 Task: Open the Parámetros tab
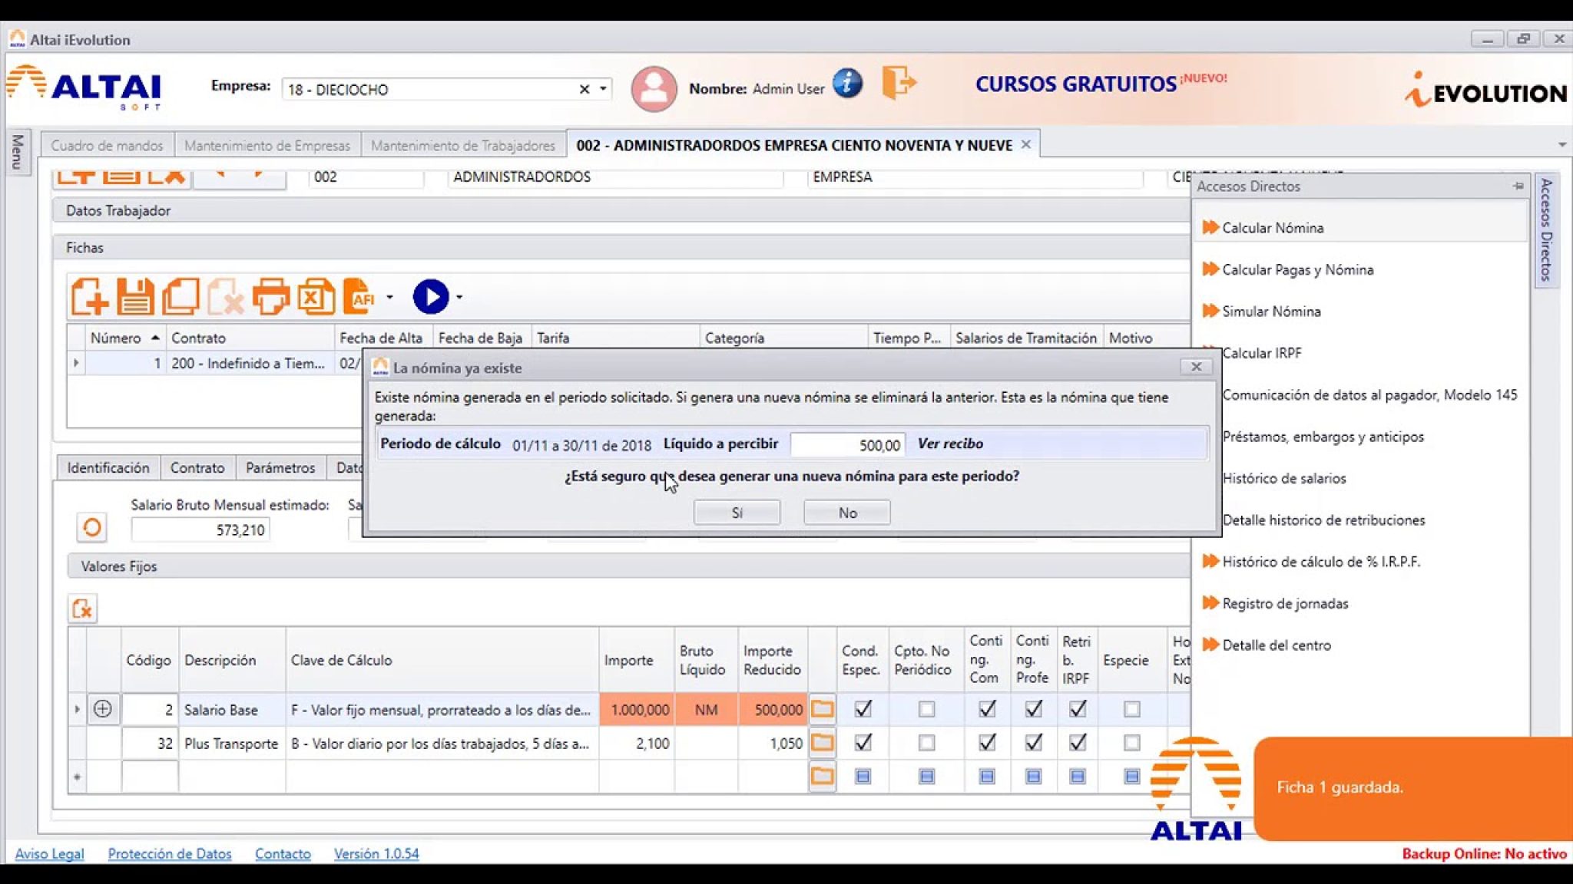pos(280,467)
